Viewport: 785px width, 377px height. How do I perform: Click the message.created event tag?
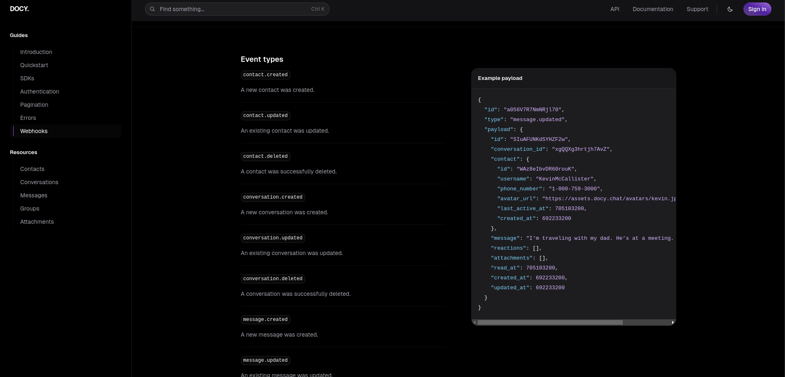tap(265, 319)
